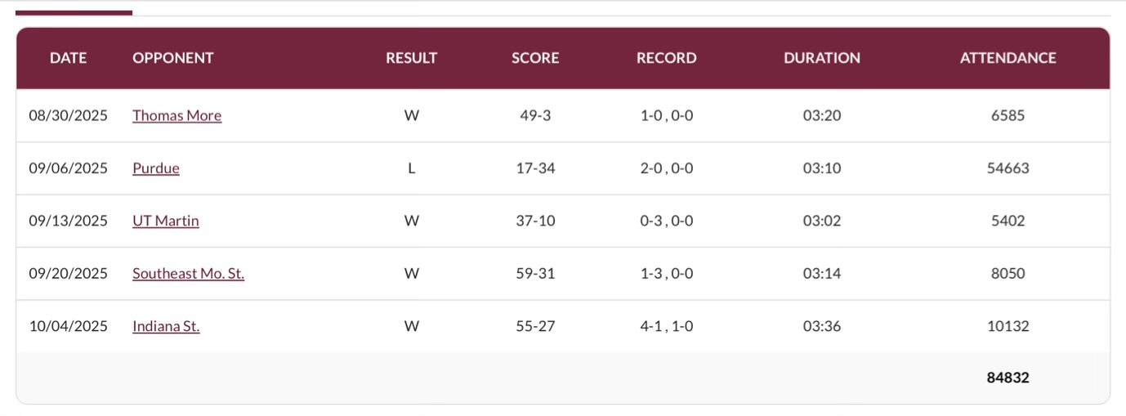This screenshot has width=1126, height=416.
Task: Click the 03:36 duration cell
Action: click(x=821, y=326)
